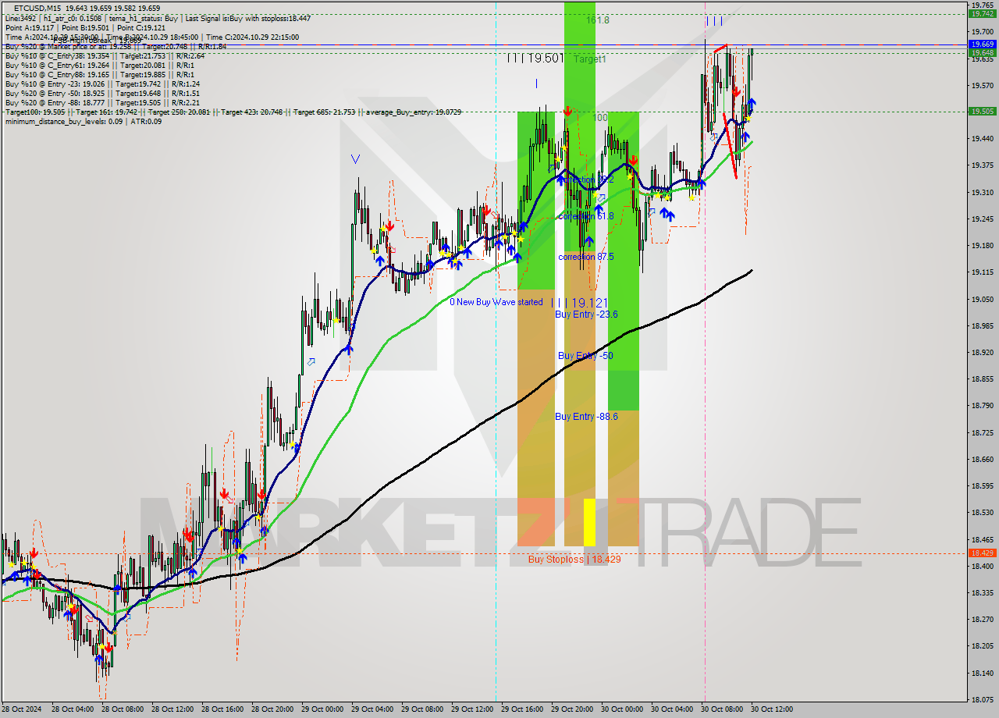999x718 pixels.
Task: Click the 18.075 price axis value
Action: pos(982,700)
